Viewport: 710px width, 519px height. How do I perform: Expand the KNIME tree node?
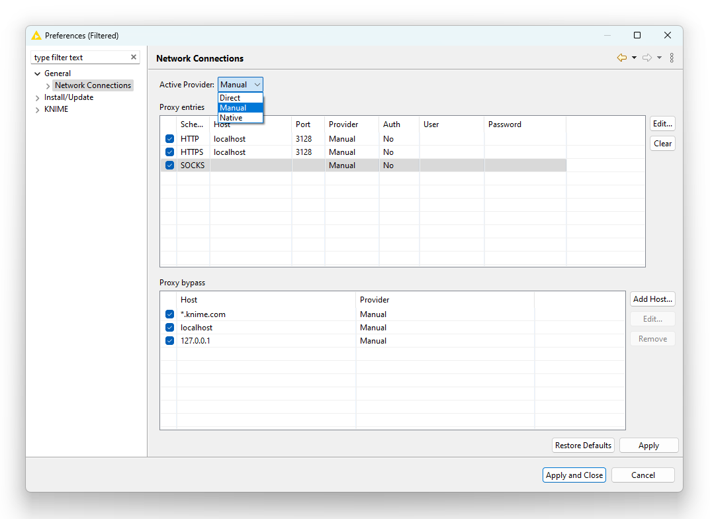point(38,110)
